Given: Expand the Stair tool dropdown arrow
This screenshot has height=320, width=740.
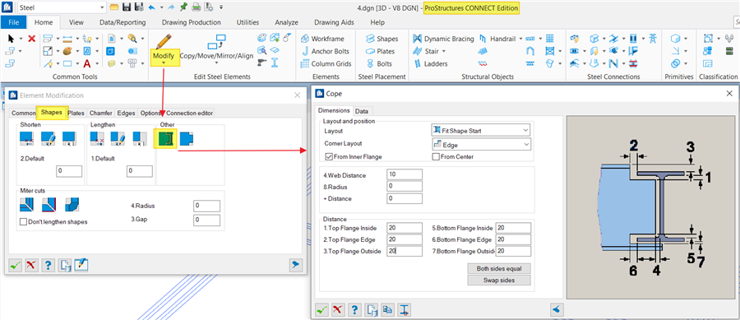Looking at the screenshot, I should pyautogui.click(x=445, y=51).
